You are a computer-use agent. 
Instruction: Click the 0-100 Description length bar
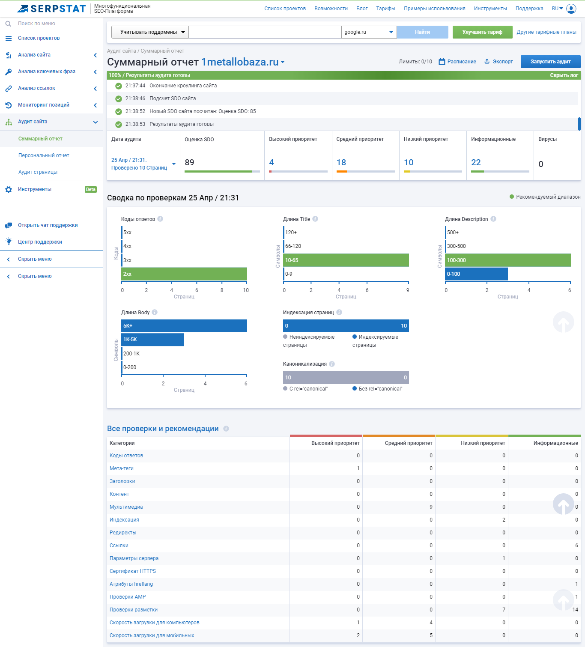476,274
